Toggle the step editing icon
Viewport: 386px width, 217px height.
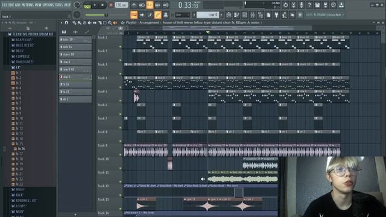(x=150, y=14)
